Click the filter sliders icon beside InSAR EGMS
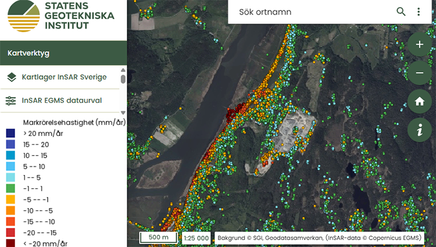 click(11, 101)
